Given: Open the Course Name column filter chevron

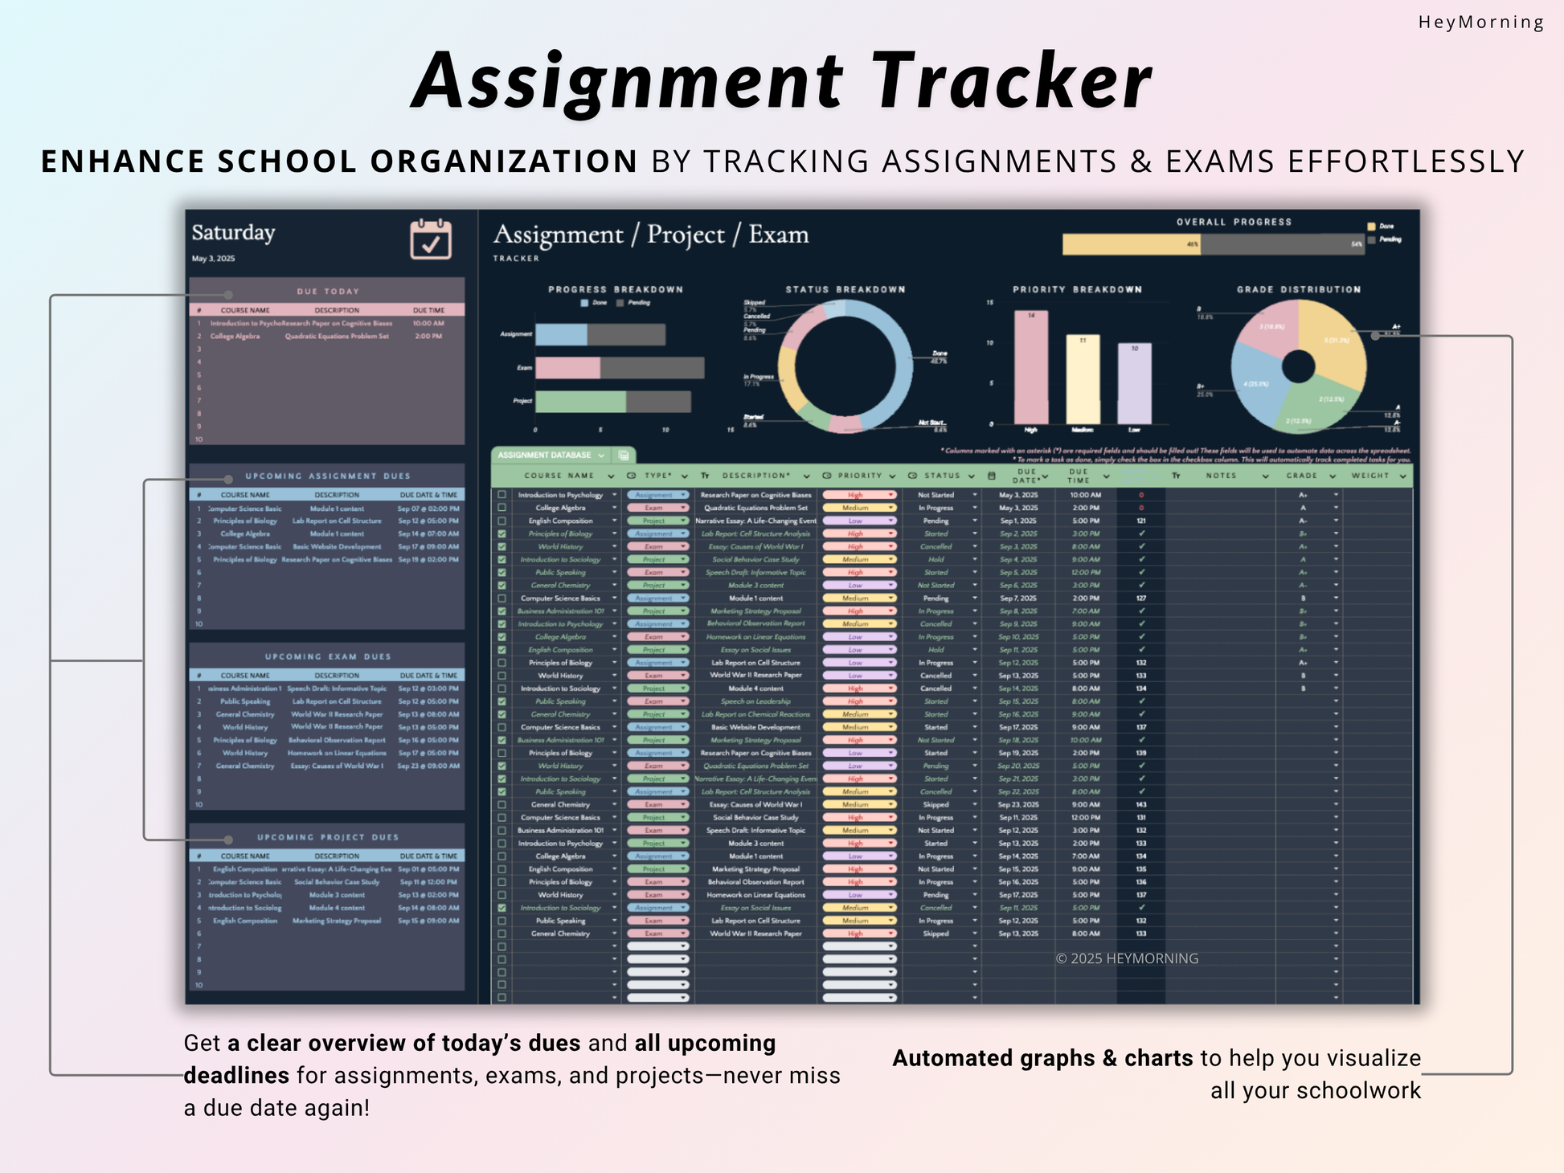Looking at the screenshot, I should click(611, 476).
